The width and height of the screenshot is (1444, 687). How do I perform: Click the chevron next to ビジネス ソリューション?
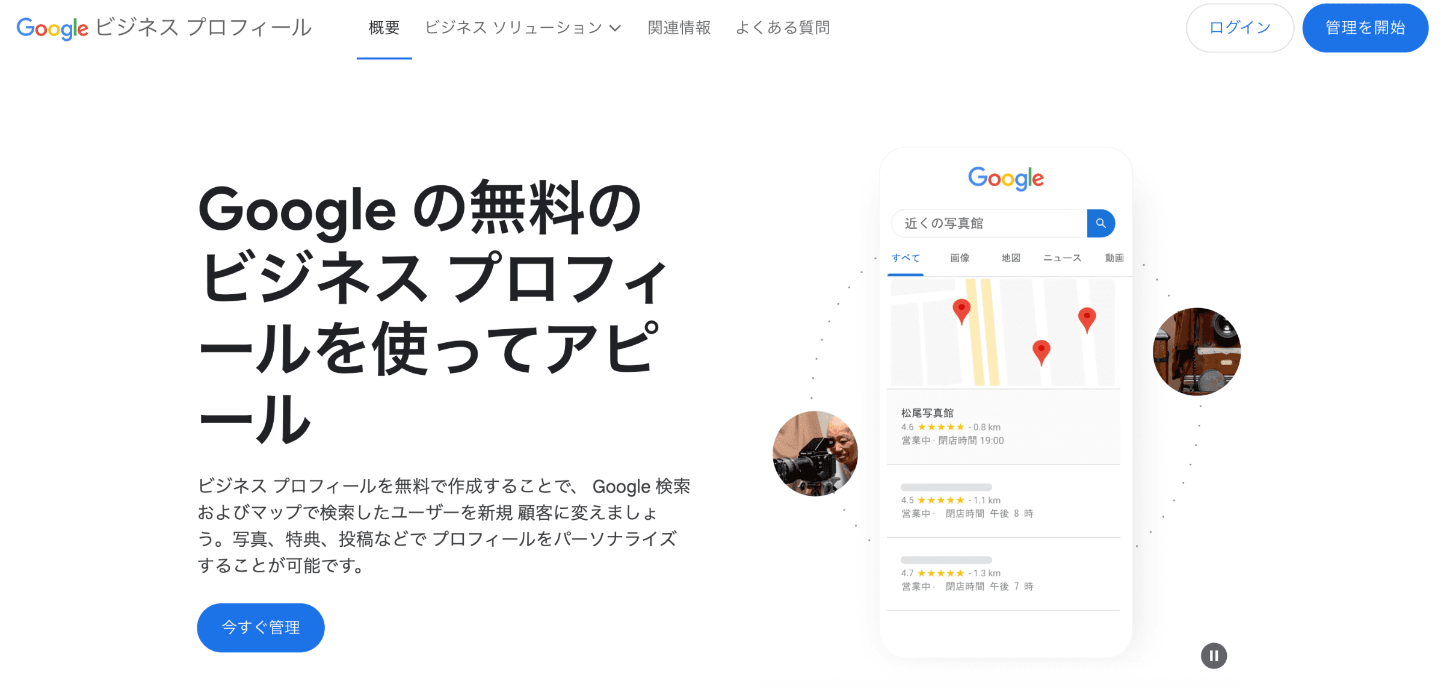615,28
